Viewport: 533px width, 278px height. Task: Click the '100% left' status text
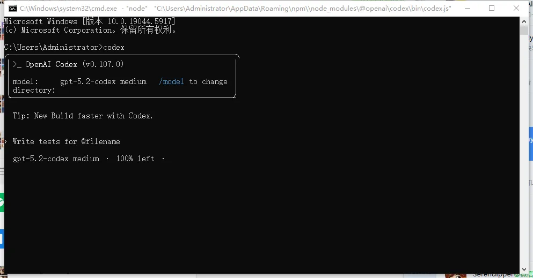(x=135, y=159)
